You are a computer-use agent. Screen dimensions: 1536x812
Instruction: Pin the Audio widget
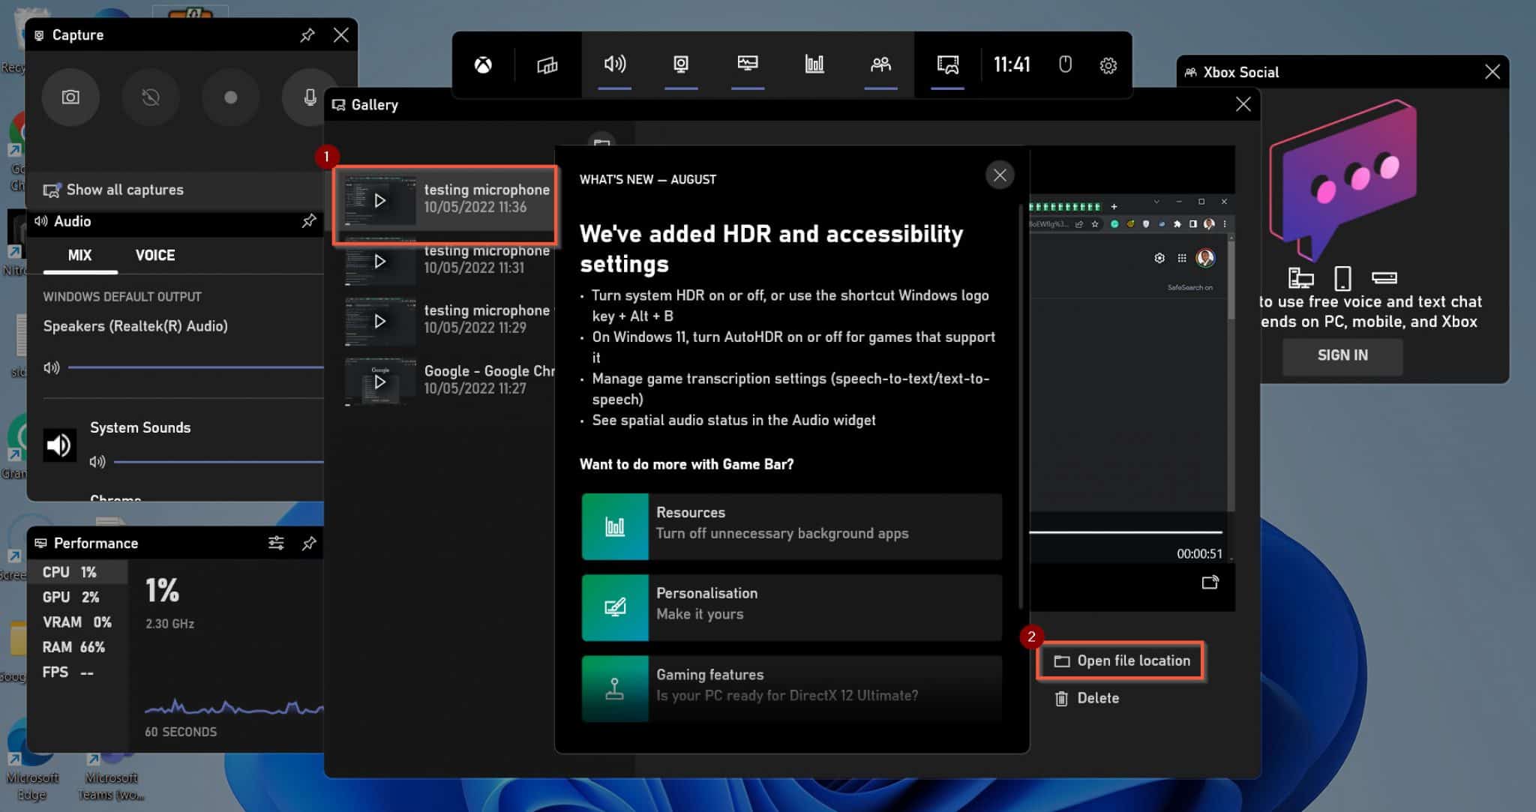[x=308, y=221]
